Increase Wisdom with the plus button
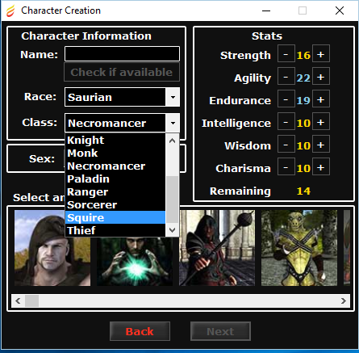Image resolution: width=359 pixels, height=353 pixels. (321, 145)
